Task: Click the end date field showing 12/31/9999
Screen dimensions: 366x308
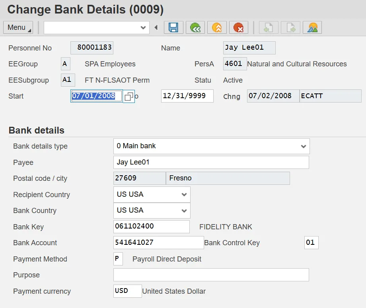Action: coord(187,96)
